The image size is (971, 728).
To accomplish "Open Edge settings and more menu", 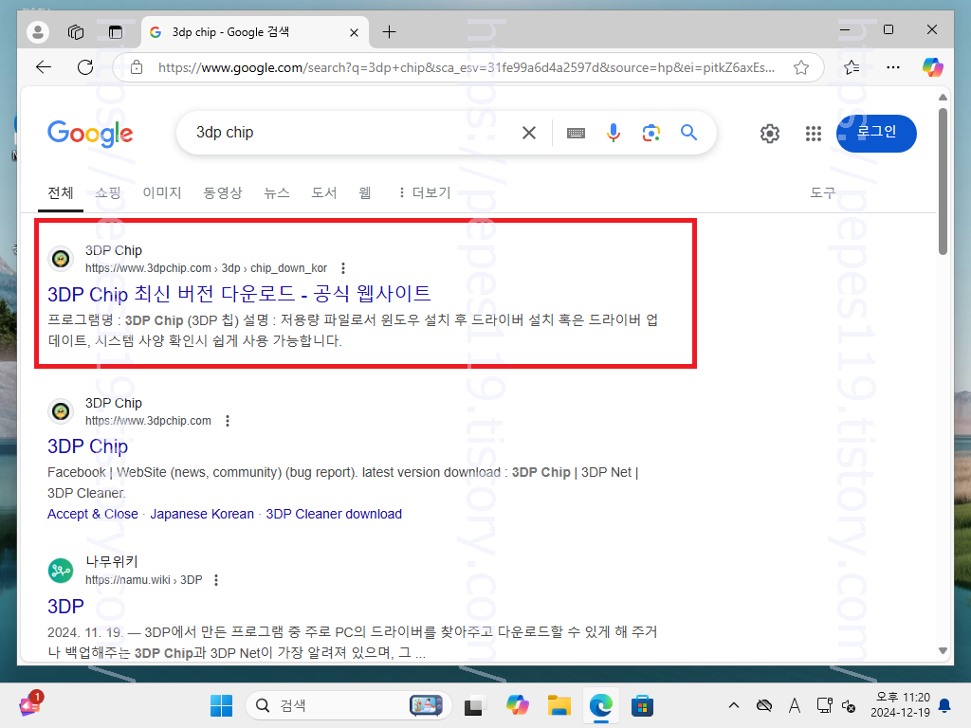I will coord(893,67).
